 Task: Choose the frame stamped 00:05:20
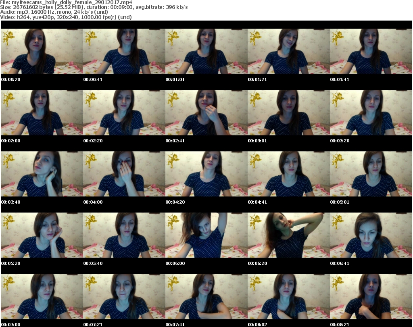point(42,235)
